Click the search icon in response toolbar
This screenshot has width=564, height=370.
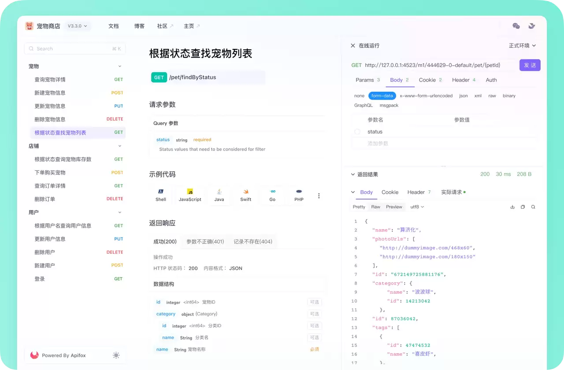pos(533,207)
